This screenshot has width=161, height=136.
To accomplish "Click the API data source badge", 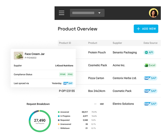I will (x=149, y=52).
